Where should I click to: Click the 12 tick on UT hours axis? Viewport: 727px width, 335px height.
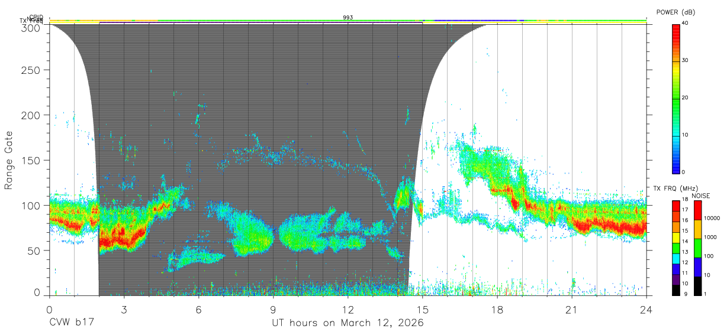tap(348, 309)
